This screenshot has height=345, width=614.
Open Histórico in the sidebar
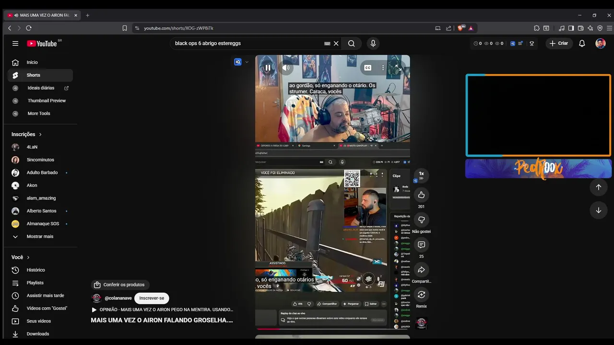tap(40, 270)
